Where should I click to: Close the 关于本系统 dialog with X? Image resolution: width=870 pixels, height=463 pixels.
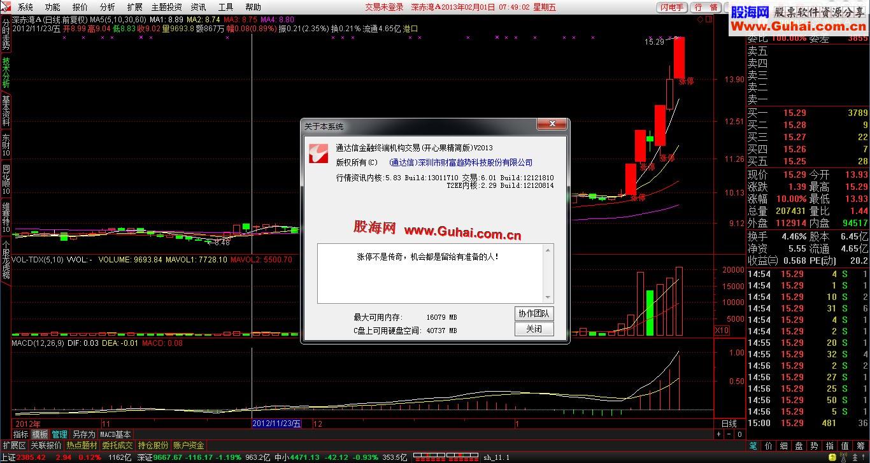coord(552,124)
